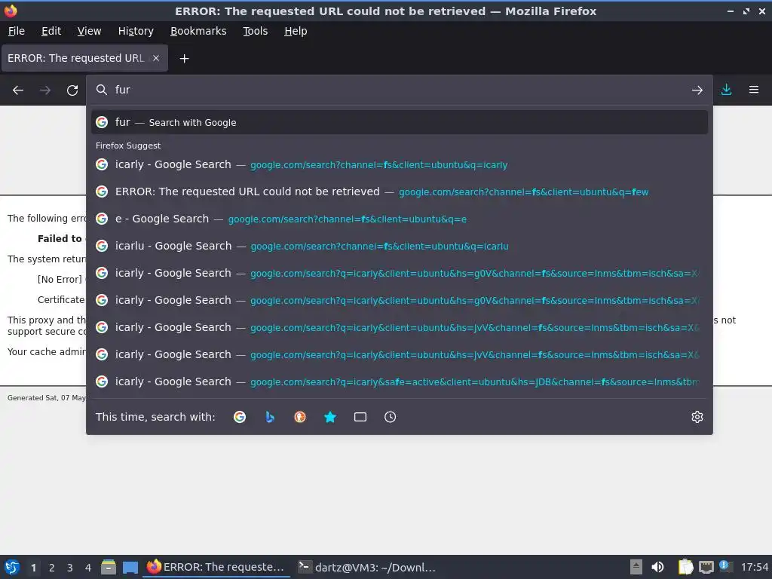This screenshot has height=579, width=772.
Task: Click the address bar containing 'fur'
Action: click(x=399, y=90)
